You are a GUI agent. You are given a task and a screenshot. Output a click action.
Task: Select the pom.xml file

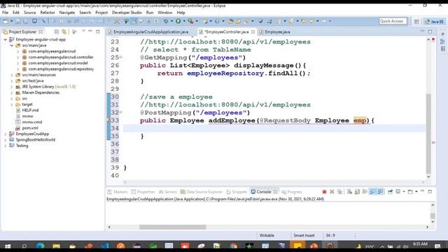(x=29, y=128)
